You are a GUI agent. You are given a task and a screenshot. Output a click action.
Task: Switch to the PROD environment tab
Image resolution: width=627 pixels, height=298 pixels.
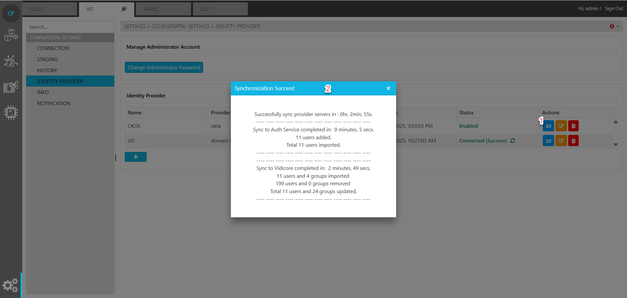pyautogui.click(x=50, y=9)
